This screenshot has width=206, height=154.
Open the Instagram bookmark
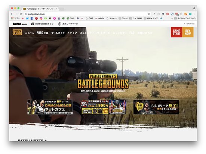(41, 19)
